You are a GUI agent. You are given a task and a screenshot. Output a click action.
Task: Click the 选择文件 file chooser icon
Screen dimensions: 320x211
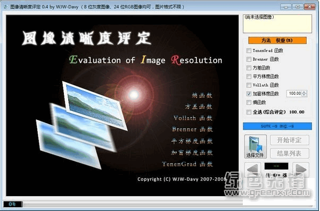coord(256,147)
